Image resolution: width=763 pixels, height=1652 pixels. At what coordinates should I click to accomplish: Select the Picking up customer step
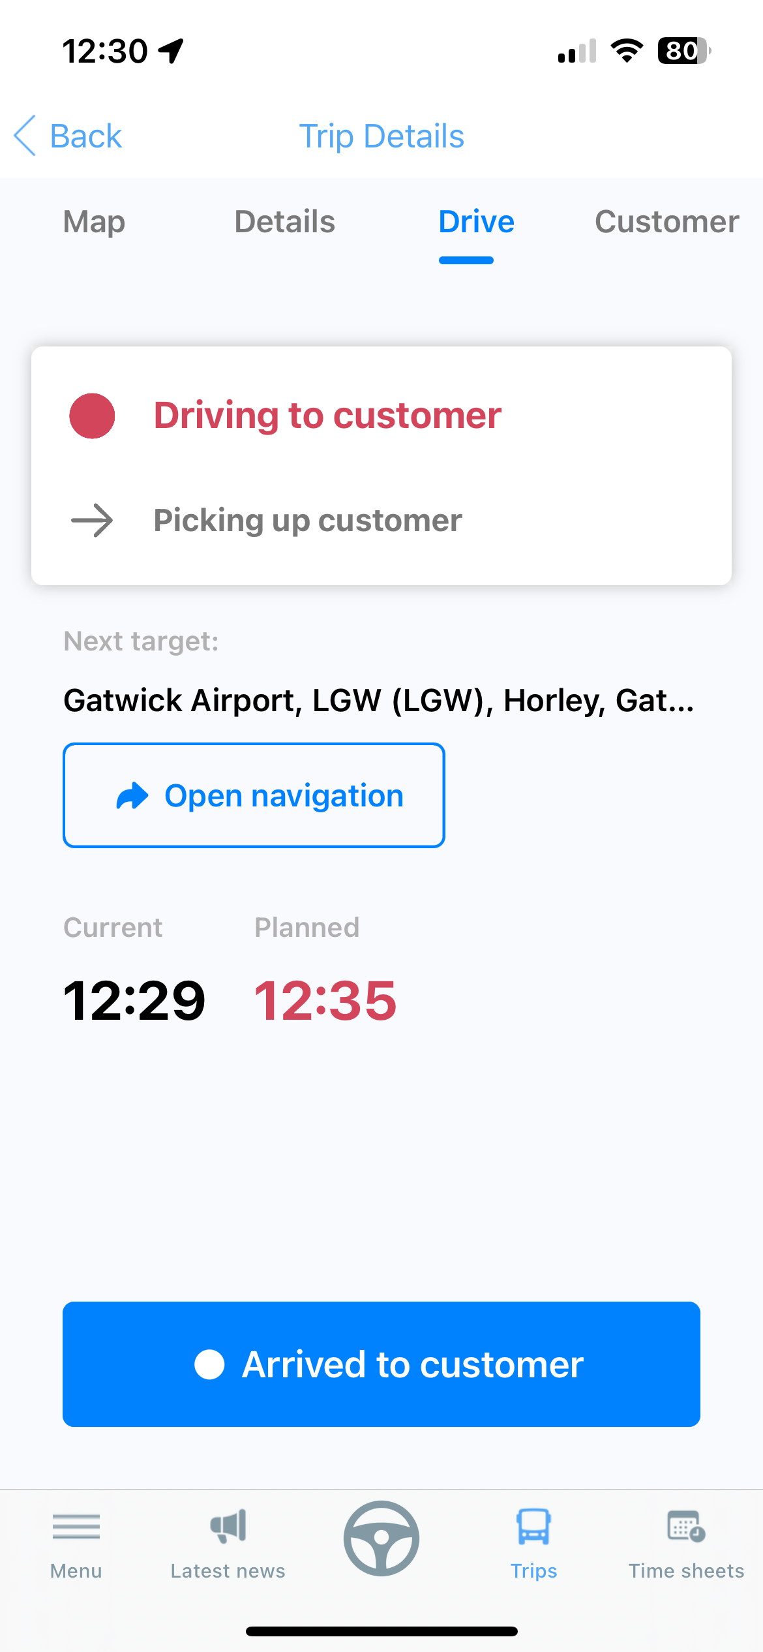point(308,521)
